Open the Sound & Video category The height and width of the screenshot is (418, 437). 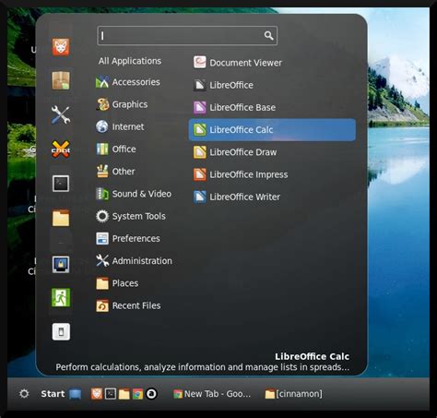point(134,194)
